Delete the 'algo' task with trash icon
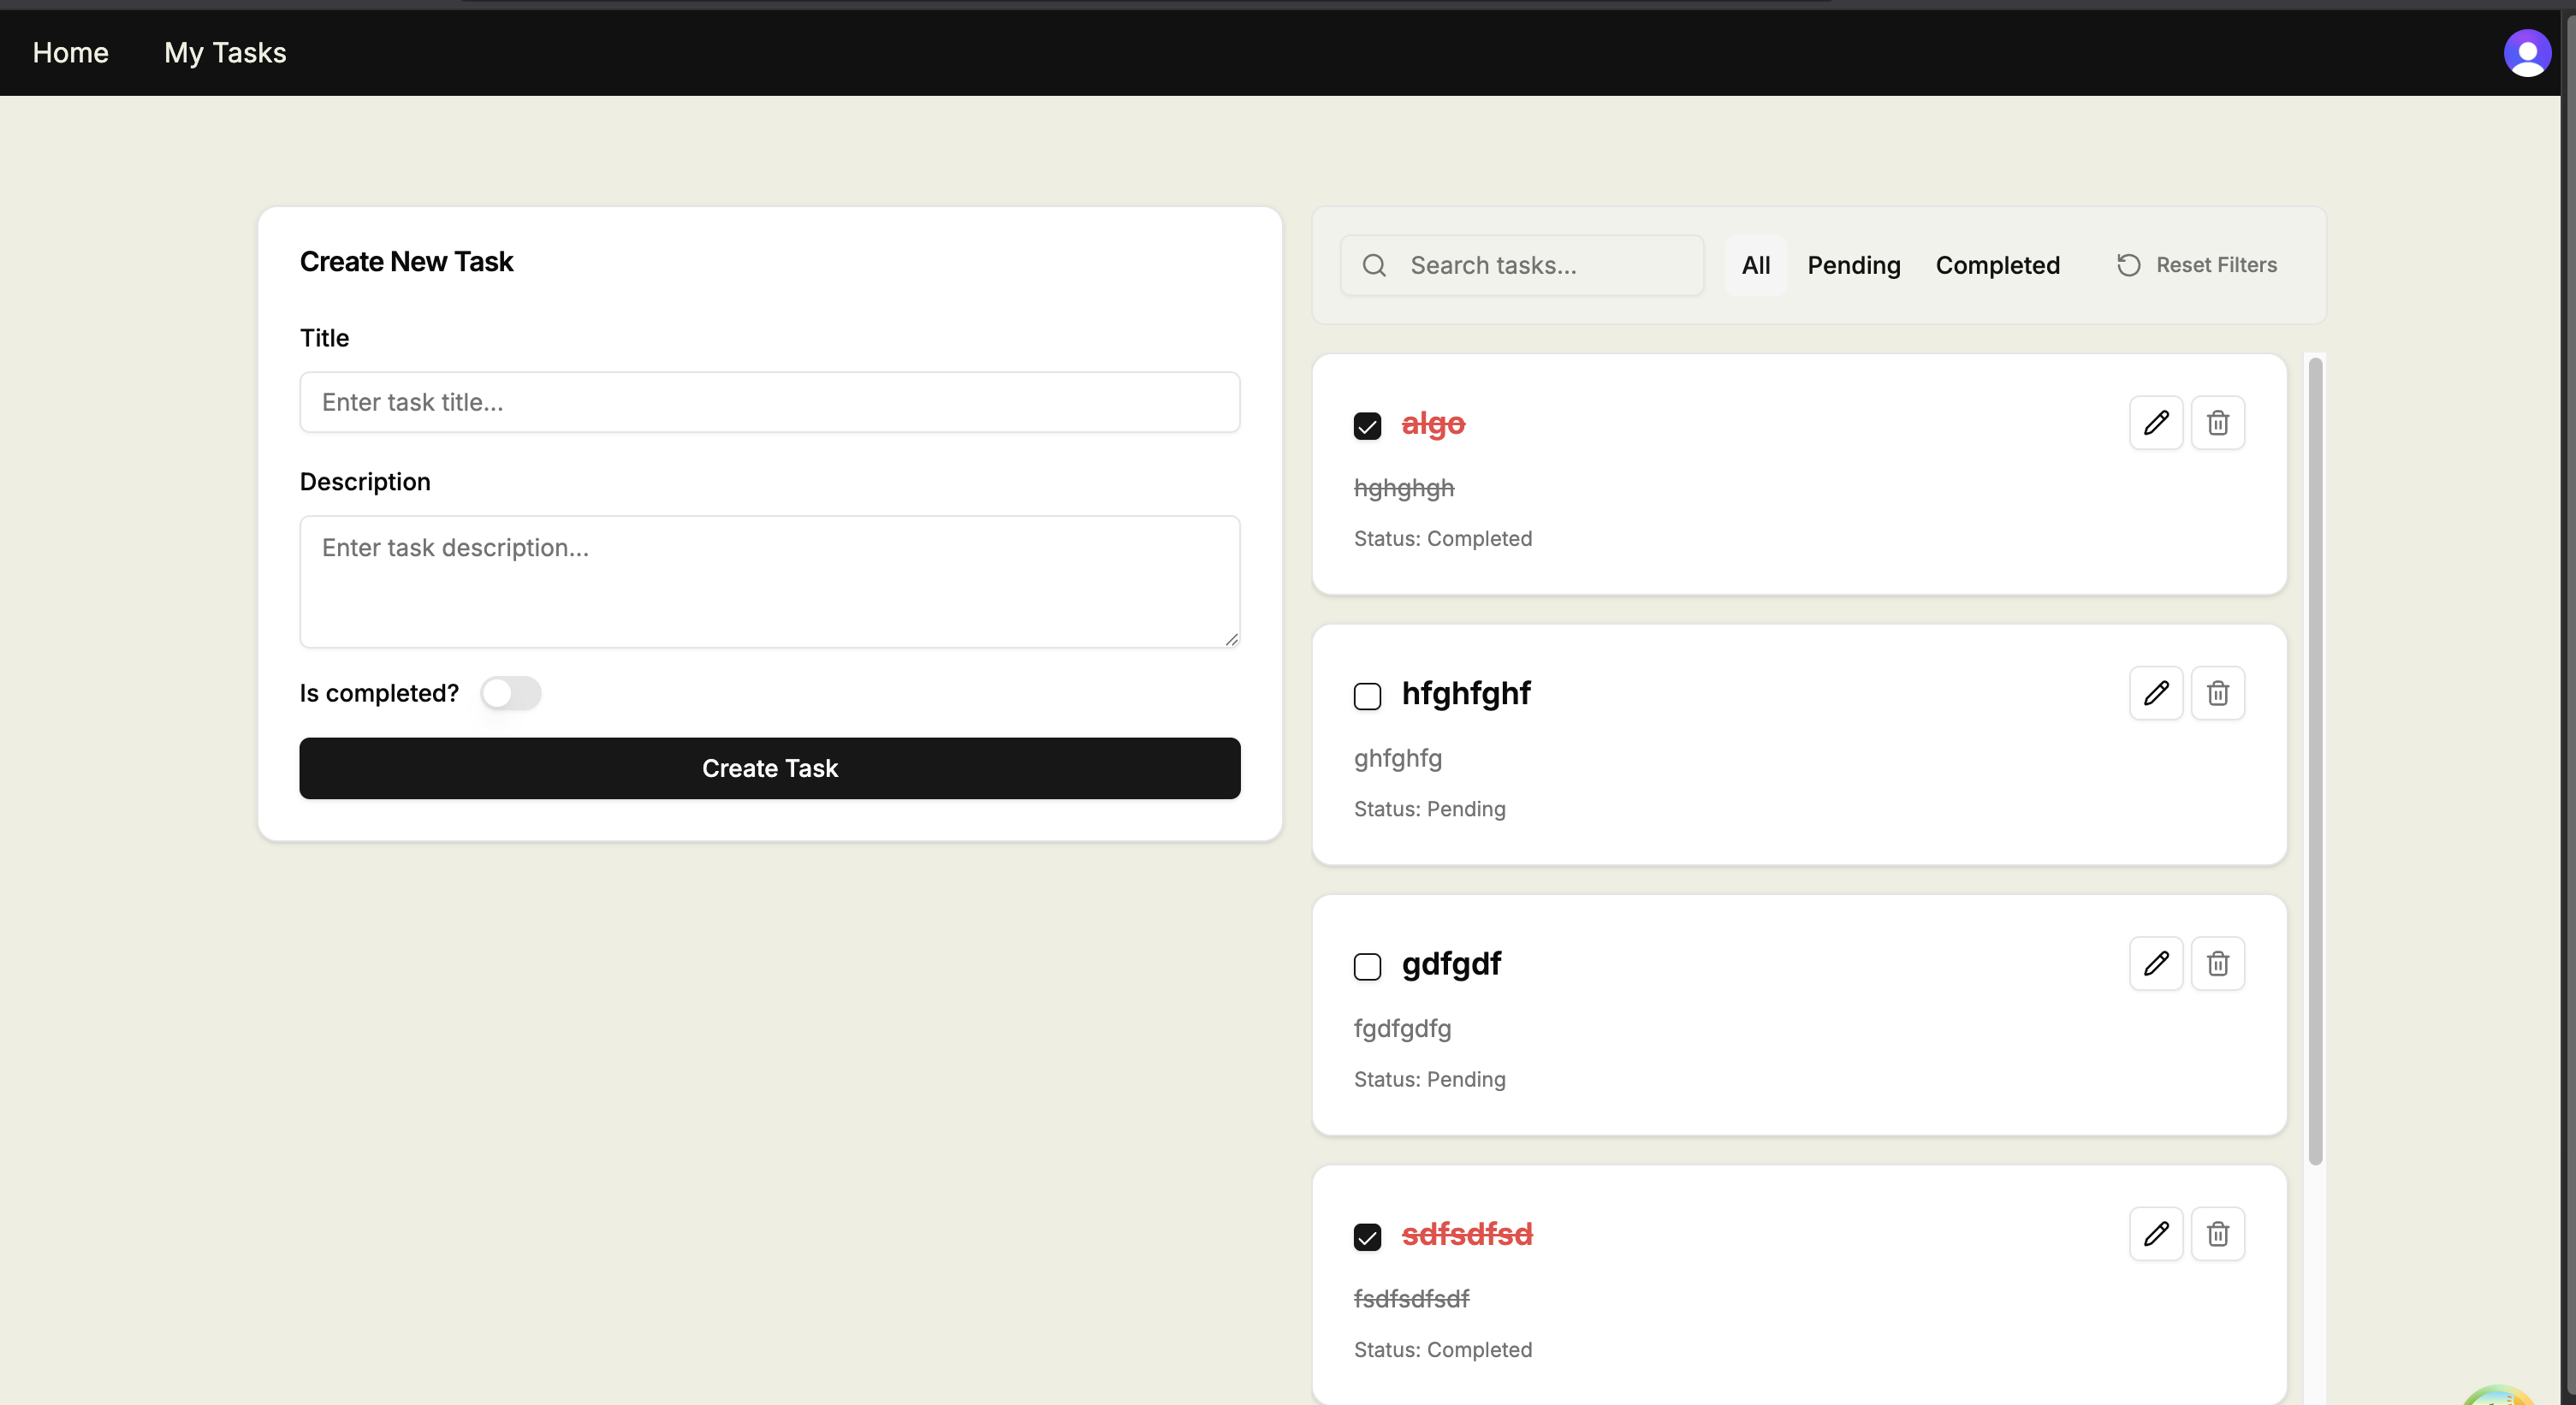This screenshot has width=2576, height=1405. pos(2217,423)
